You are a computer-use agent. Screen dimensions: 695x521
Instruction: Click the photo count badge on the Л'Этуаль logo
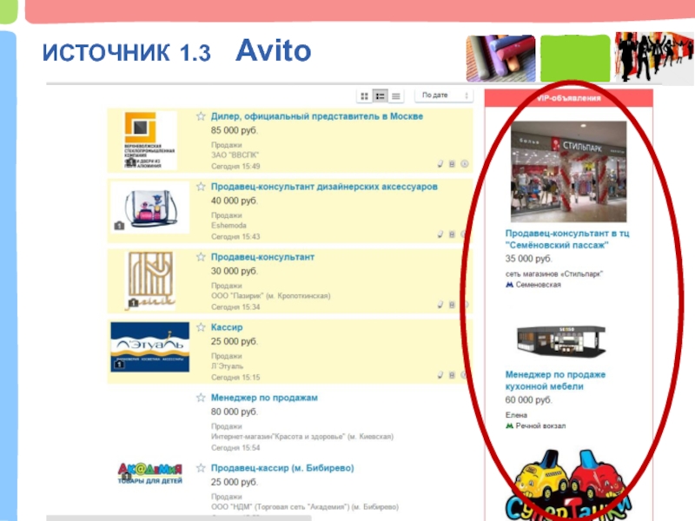[119, 364]
